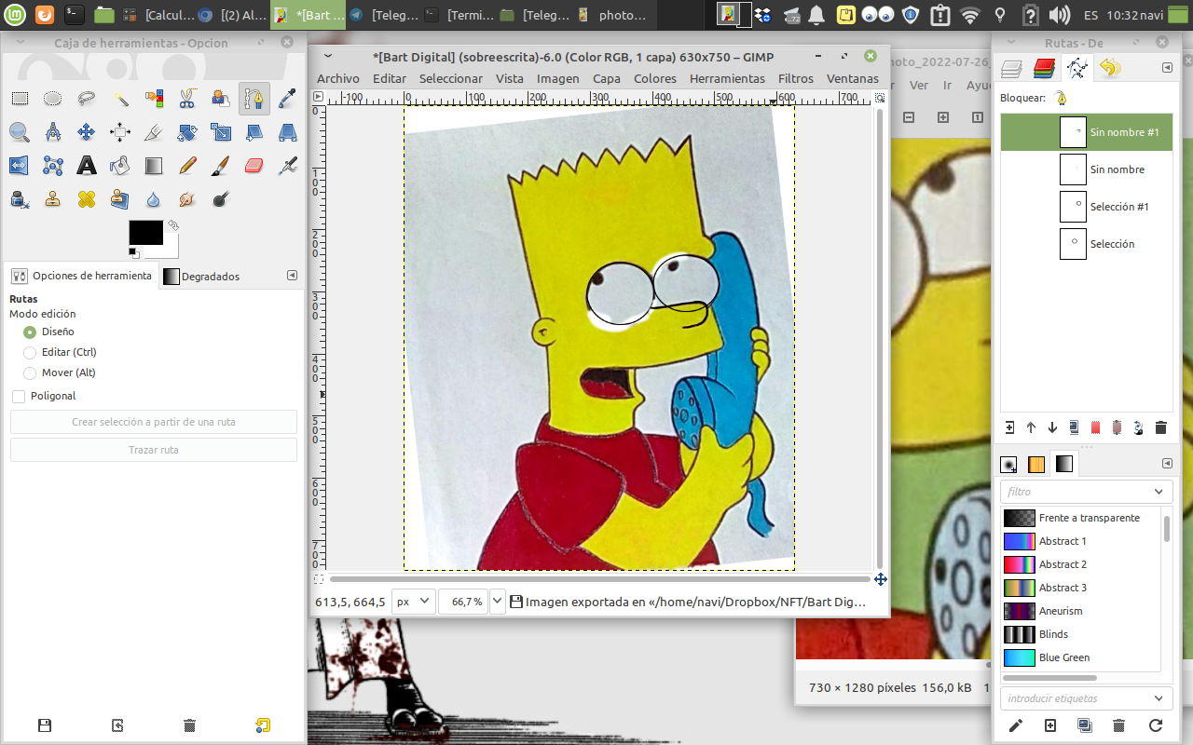1193x745 pixels.
Task: Select the Ink tool
Action: [x=20, y=199]
